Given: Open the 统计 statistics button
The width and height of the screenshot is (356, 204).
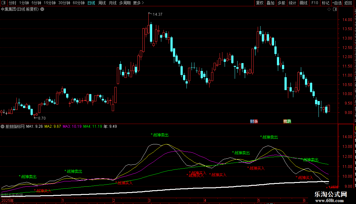Looking at the screenshot, I should [x=292, y=3].
